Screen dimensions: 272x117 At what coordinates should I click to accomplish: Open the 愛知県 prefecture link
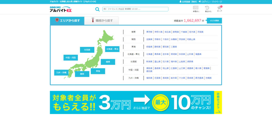point(165,47)
